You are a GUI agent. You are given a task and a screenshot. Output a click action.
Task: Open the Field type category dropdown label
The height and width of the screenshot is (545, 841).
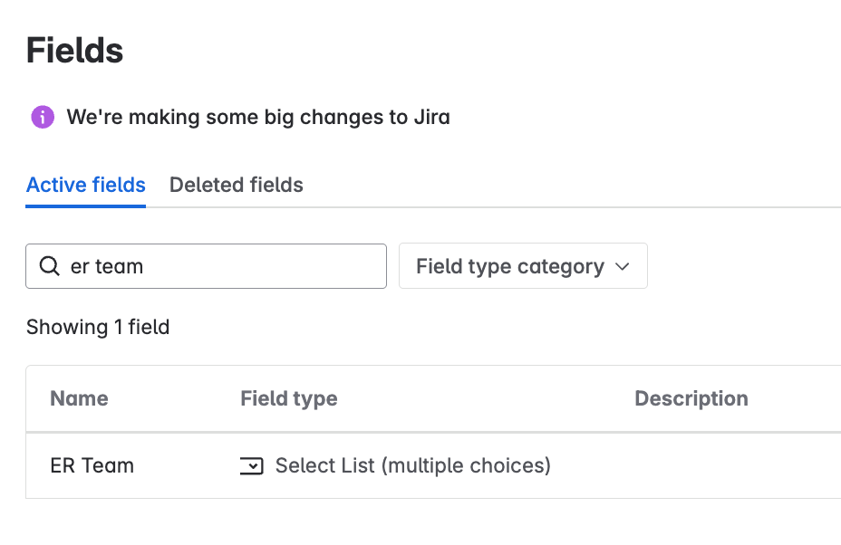[x=509, y=266]
